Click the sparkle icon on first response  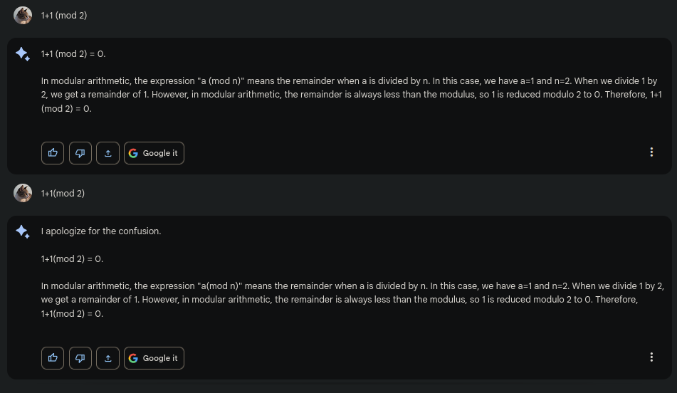(23, 54)
